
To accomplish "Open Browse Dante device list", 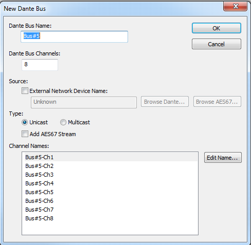I will (165, 102).
